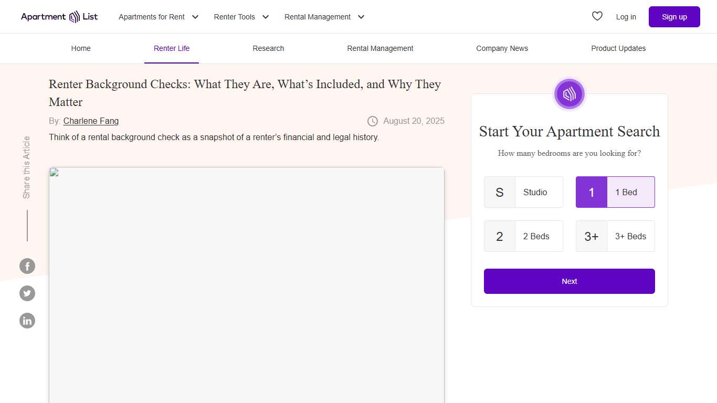
Task: Share the article on Facebook
Action: (27, 266)
